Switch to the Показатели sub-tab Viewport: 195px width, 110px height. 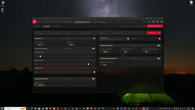pos(37,26)
